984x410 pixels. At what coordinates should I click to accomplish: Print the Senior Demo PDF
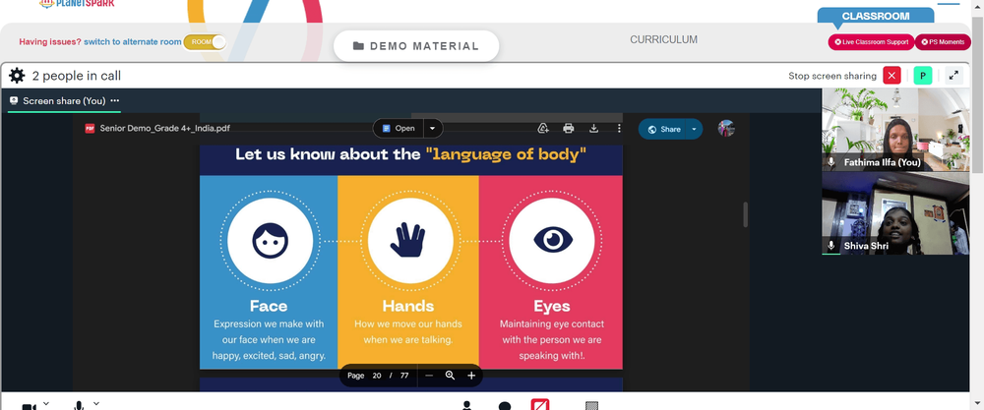pyautogui.click(x=569, y=129)
